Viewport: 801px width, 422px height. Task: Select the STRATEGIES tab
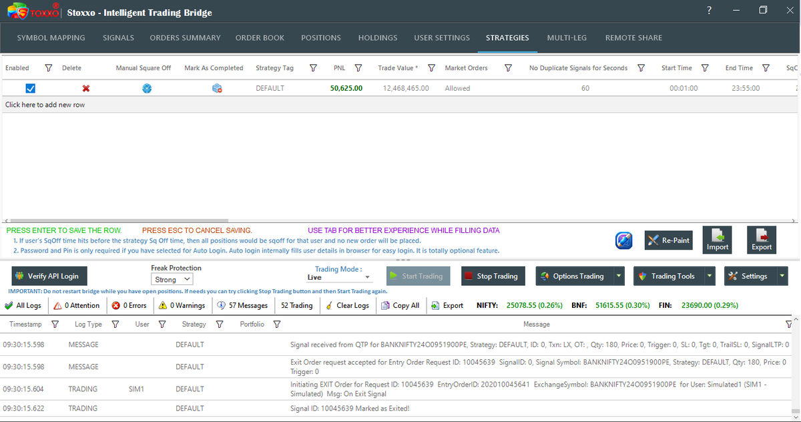point(507,38)
